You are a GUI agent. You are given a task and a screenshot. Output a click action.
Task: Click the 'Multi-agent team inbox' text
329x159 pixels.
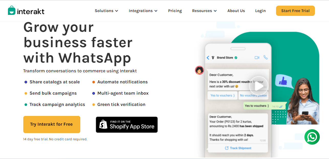(123, 93)
